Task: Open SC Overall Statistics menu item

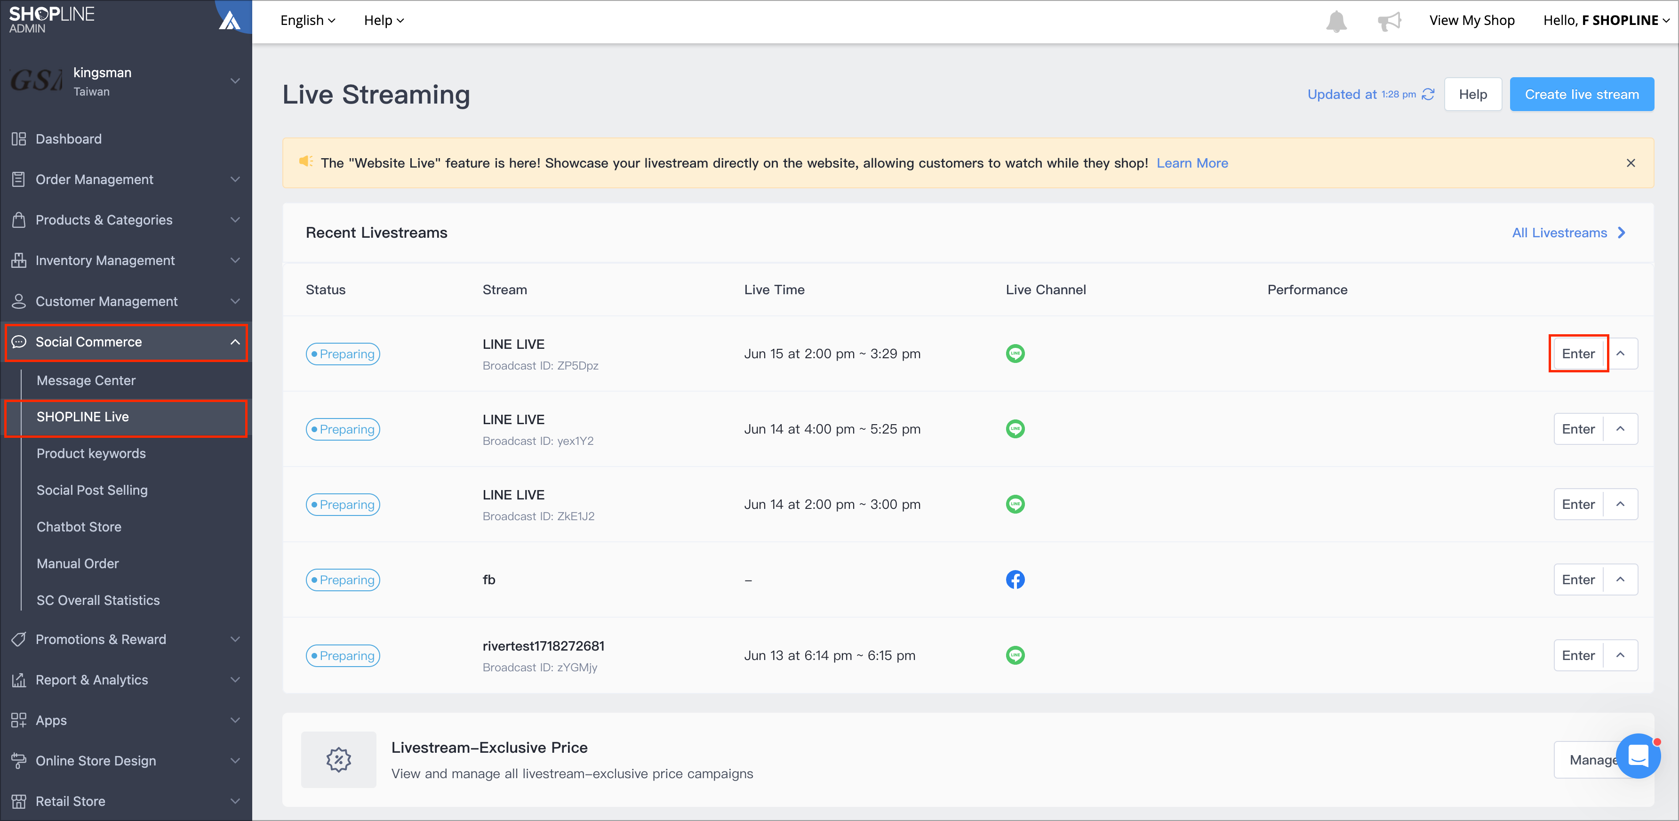Action: point(98,600)
